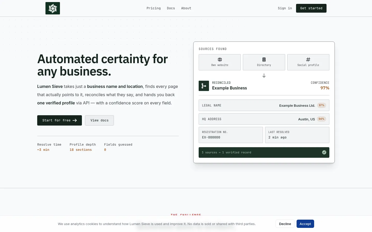The width and height of the screenshot is (372, 232).
Task: Select the Social profile source card
Action: click(x=308, y=62)
